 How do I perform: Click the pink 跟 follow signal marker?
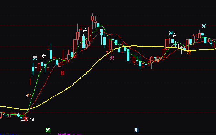[x=112, y=58]
